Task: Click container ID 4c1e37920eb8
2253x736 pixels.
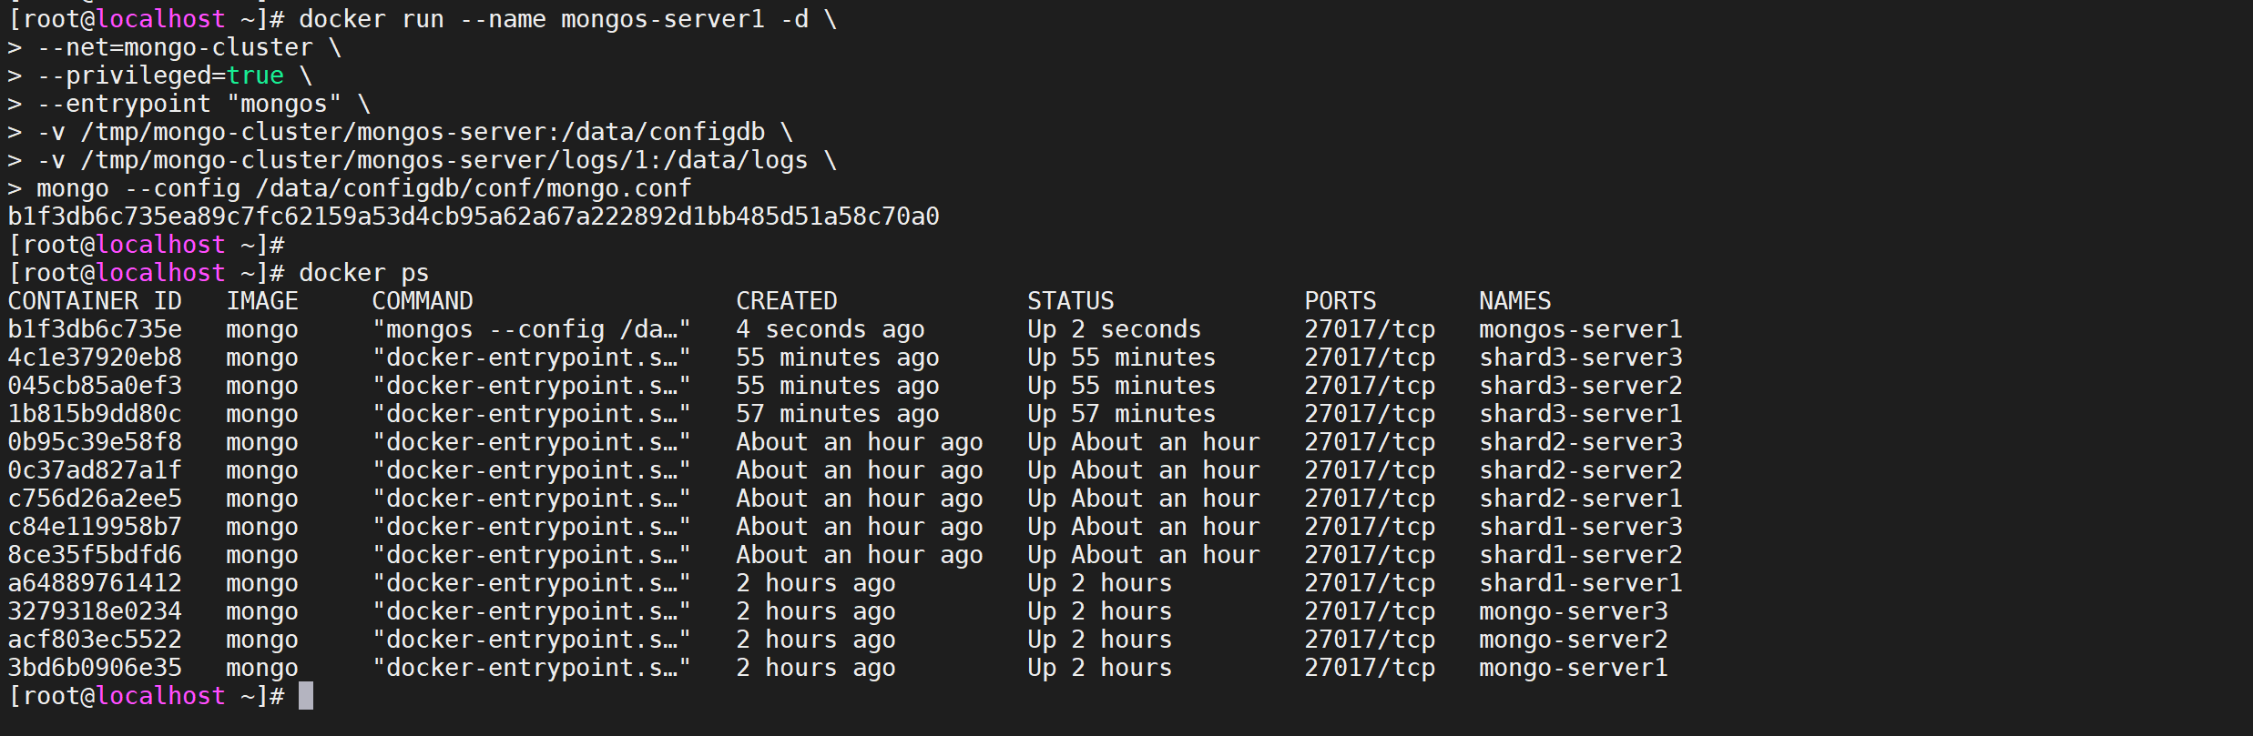Action: coord(95,358)
